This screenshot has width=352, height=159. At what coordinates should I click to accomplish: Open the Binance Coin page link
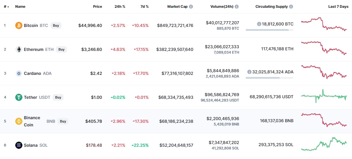point(32,121)
